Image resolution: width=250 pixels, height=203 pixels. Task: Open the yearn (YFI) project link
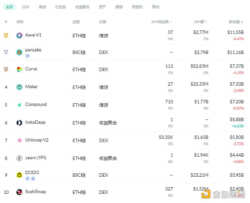point(36,158)
